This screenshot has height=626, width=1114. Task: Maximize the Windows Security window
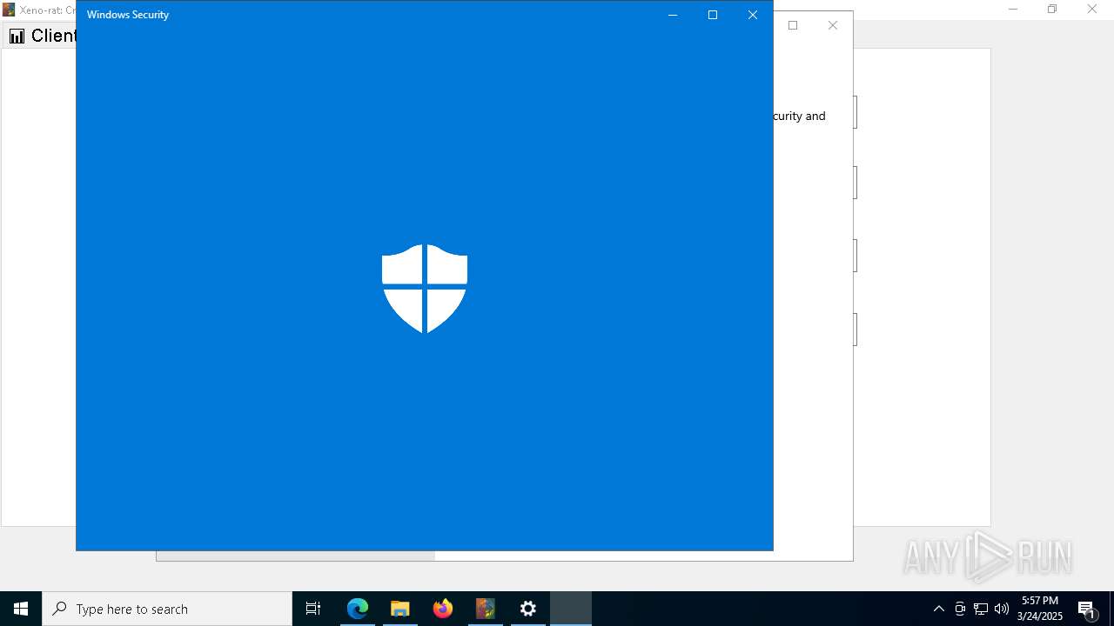click(x=713, y=15)
